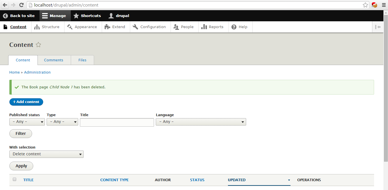Add Content page to shortcuts star
This screenshot has height=190, width=388.
pos(38,45)
